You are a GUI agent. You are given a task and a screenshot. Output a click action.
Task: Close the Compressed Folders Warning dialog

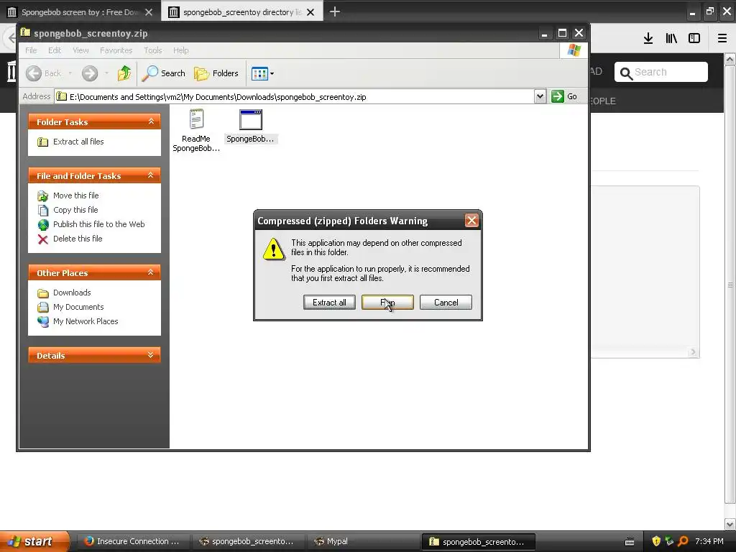click(x=471, y=221)
